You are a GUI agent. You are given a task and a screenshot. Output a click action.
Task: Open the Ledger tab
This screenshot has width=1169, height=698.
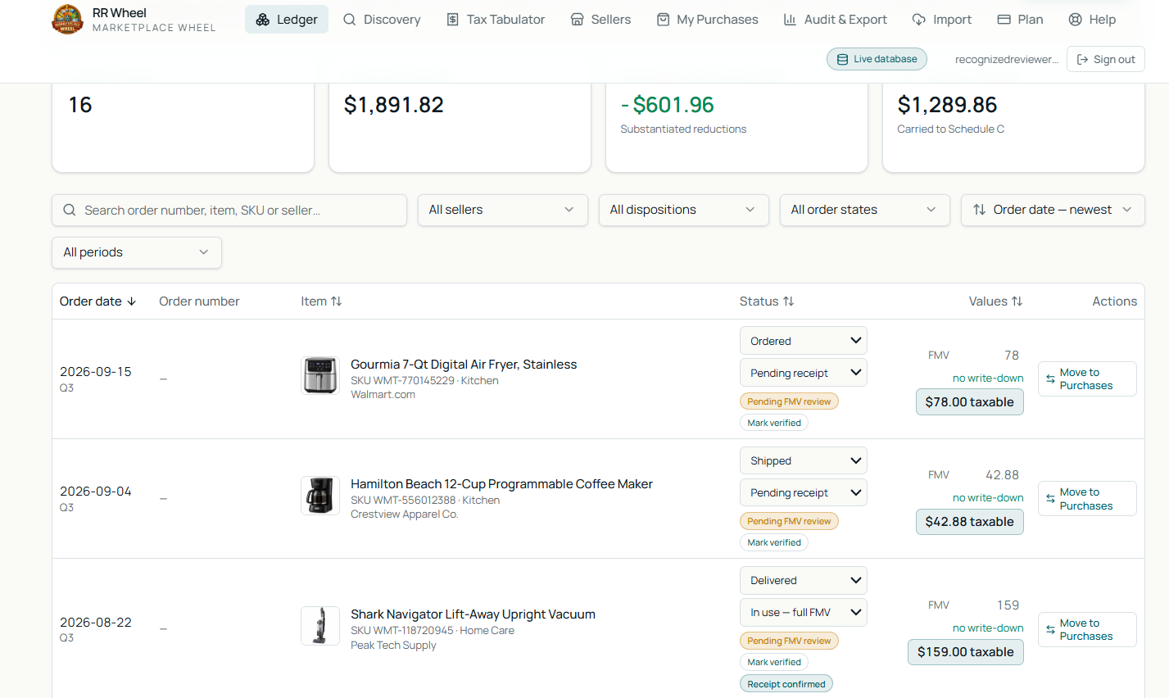(x=287, y=20)
